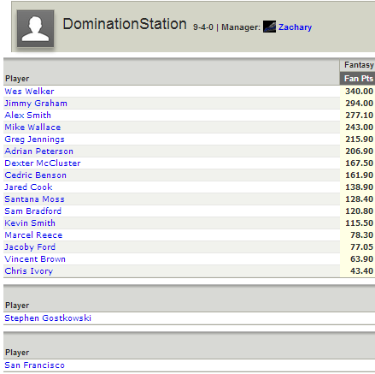375x374 pixels.
Task: Open the Santana Moss link
Action: point(34,199)
